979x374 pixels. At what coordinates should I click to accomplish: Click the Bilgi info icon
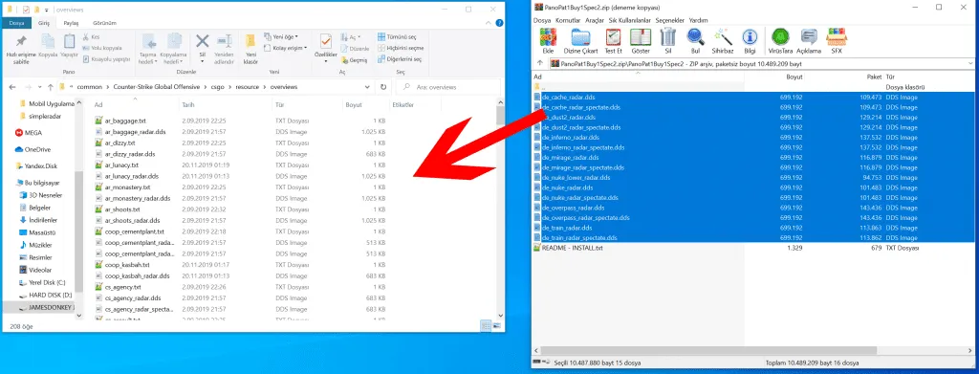coord(750,40)
